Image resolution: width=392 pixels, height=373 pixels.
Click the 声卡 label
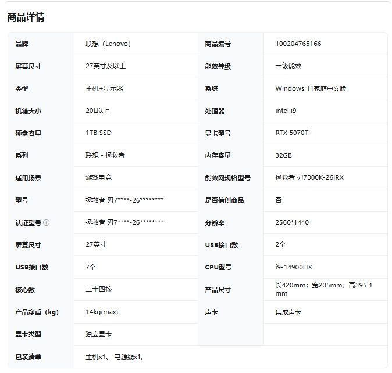[212, 312]
